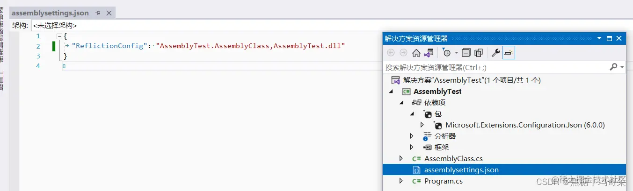Click the closing brace on line 3
Viewport: 633px width, 191px height.
[x=65, y=56]
